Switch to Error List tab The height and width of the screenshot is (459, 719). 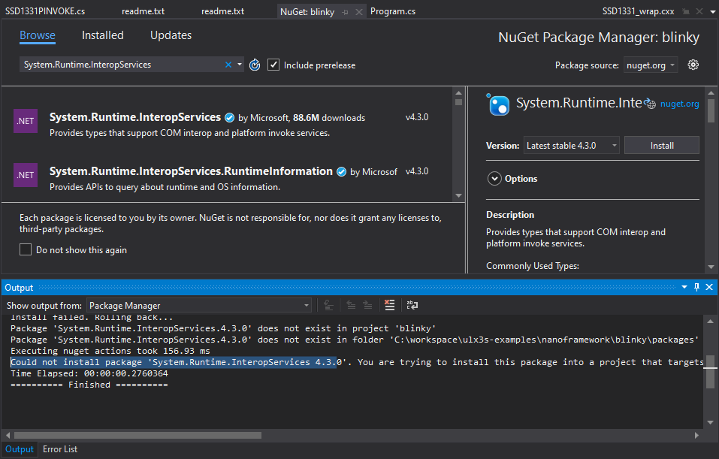(x=60, y=449)
